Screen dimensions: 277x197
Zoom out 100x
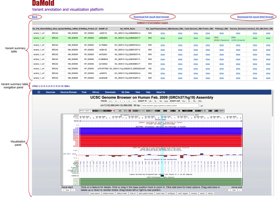click(x=200, y=101)
